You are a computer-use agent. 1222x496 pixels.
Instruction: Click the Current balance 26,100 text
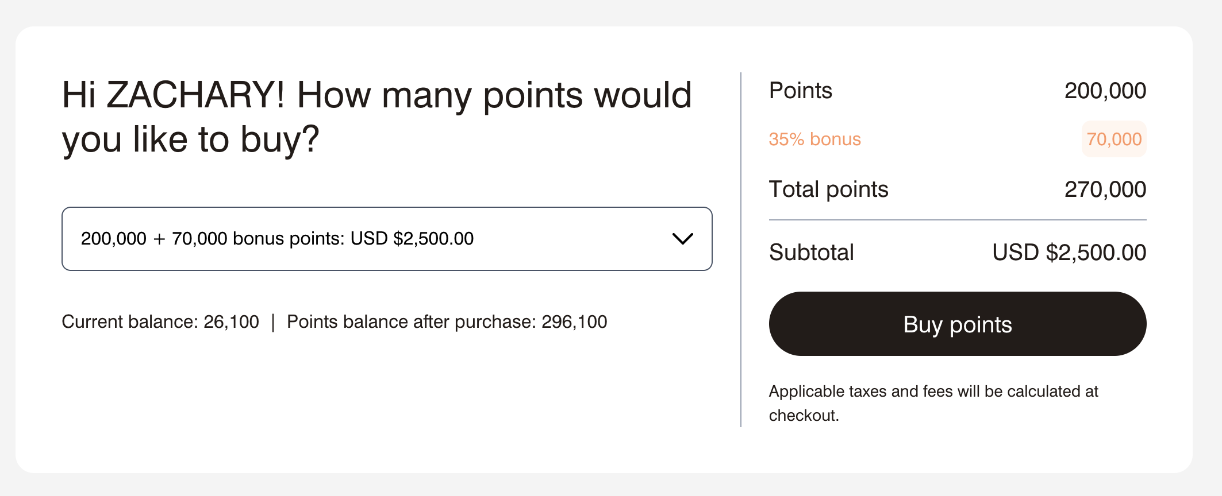pyautogui.click(x=160, y=322)
